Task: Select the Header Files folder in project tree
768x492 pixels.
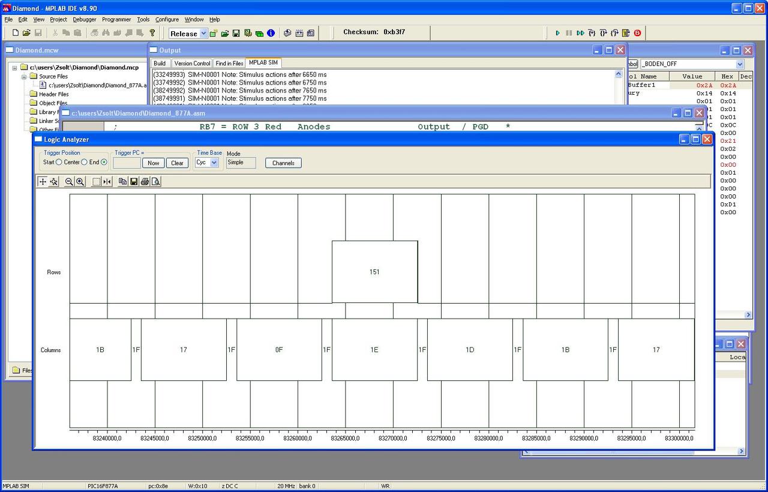Action: 49,94
